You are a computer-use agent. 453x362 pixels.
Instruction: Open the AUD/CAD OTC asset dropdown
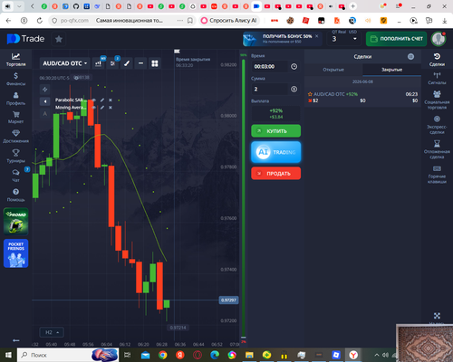click(x=64, y=63)
